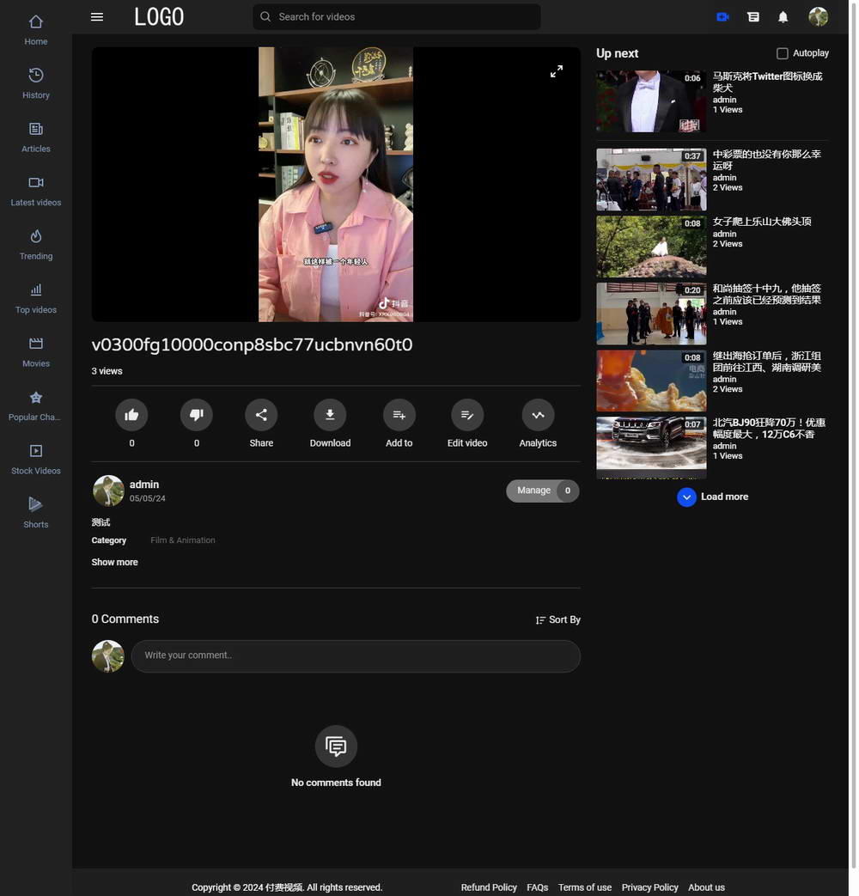Image resolution: width=859 pixels, height=896 pixels.
Task: Open the hamburger menu
Action: pos(97,16)
